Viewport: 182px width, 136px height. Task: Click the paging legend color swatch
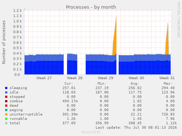point(6,110)
